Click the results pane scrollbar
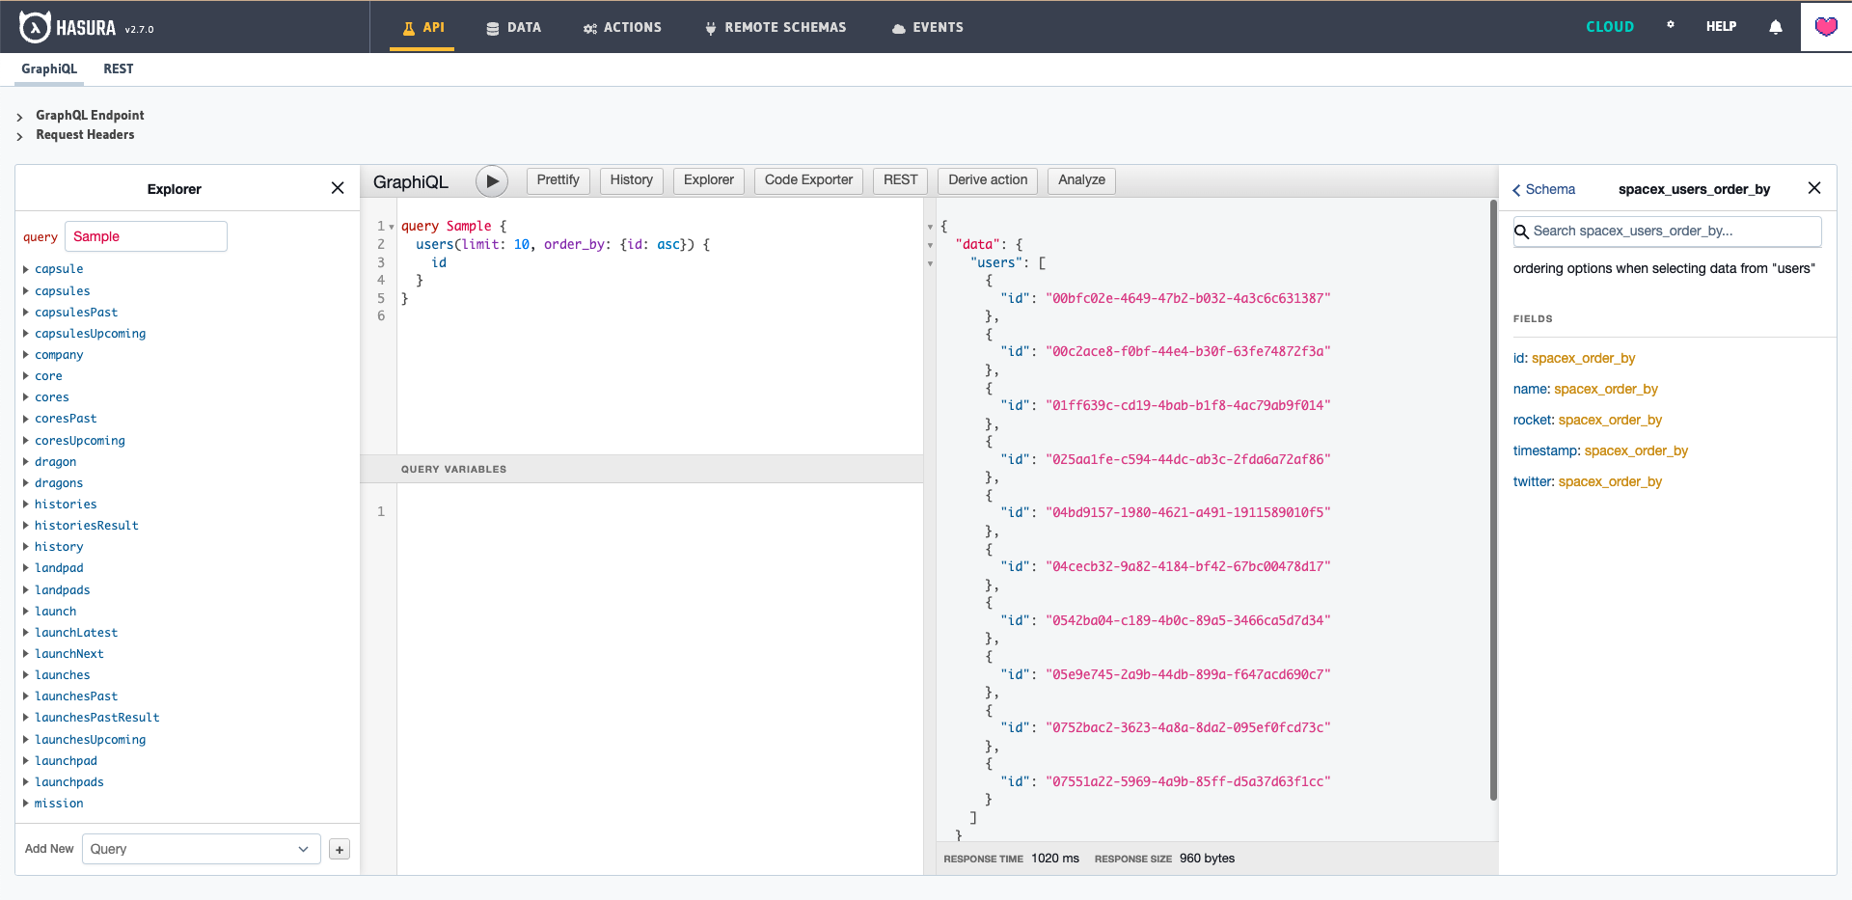The width and height of the screenshot is (1852, 900). tap(1493, 500)
